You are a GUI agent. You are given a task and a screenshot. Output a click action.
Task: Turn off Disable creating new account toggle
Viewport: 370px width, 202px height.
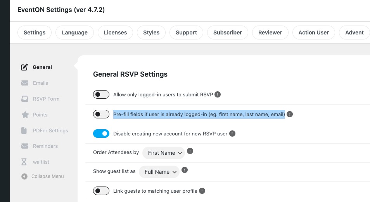[x=101, y=134]
